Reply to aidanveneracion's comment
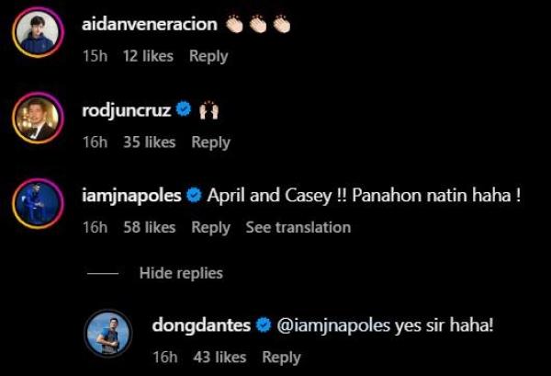 209,57
